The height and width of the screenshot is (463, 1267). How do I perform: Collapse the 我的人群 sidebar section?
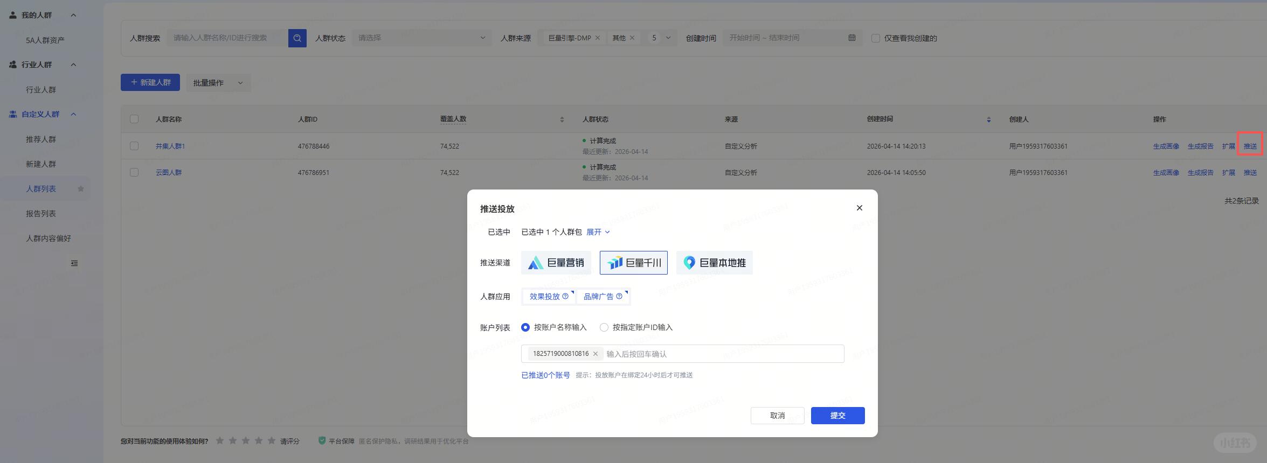point(73,15)
